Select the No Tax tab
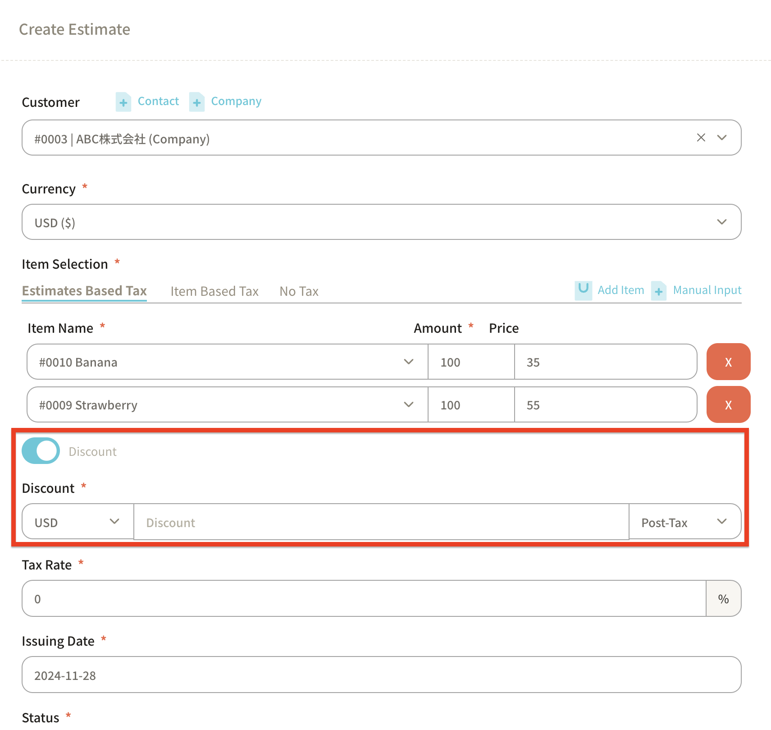The height and width of the screenshot is (730, 771). click(299, 291)
